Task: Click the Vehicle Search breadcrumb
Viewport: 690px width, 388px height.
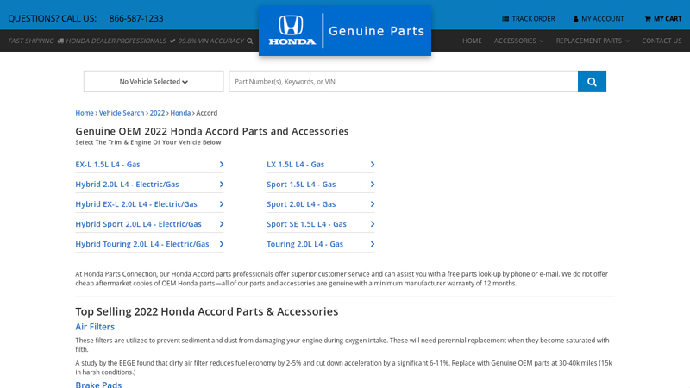Action: point(122,113)
